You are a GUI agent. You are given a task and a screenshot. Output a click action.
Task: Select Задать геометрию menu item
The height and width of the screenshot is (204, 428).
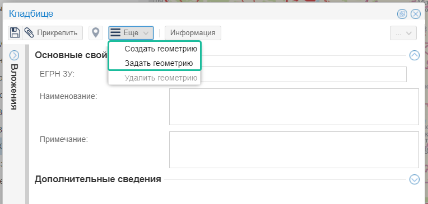click(x=155, y=63)
